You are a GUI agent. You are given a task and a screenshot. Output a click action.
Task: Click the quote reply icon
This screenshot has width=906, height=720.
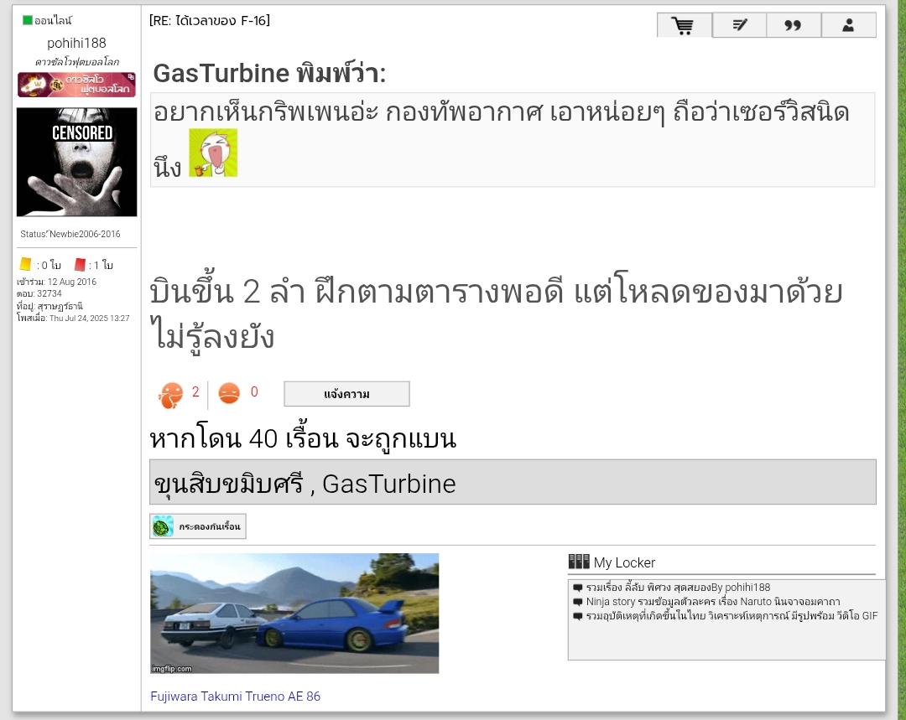pos(794,25)
